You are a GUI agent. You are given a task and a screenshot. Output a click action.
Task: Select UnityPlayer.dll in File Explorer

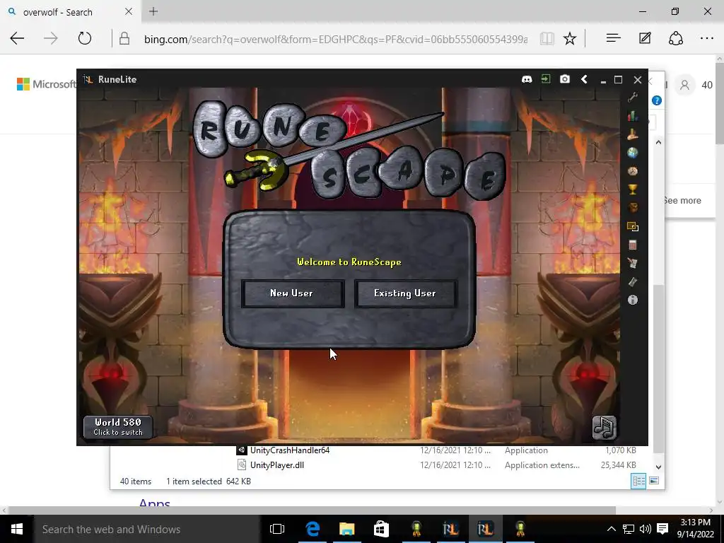point(277,465)
